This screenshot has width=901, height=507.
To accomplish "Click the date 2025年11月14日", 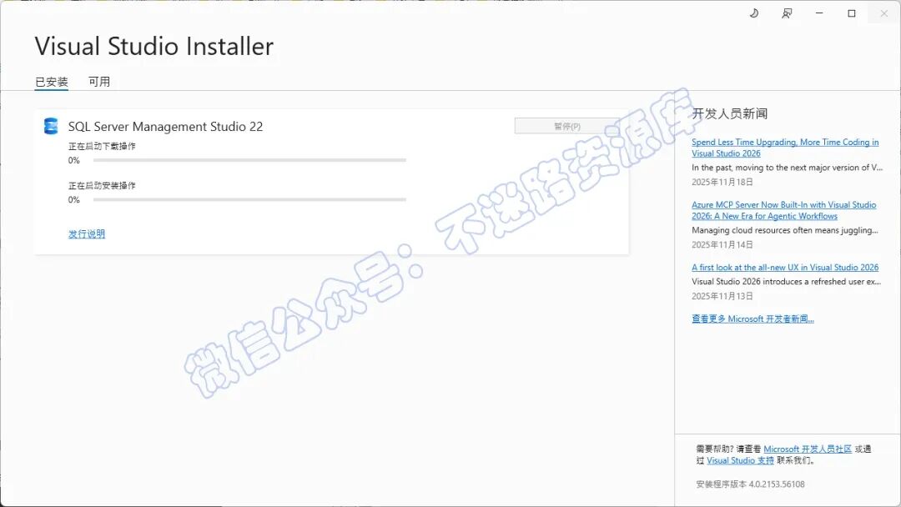I will coord(722,244).
